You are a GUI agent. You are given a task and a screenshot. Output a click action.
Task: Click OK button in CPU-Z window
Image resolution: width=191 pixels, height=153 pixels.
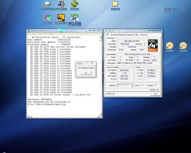click(155, 94)
